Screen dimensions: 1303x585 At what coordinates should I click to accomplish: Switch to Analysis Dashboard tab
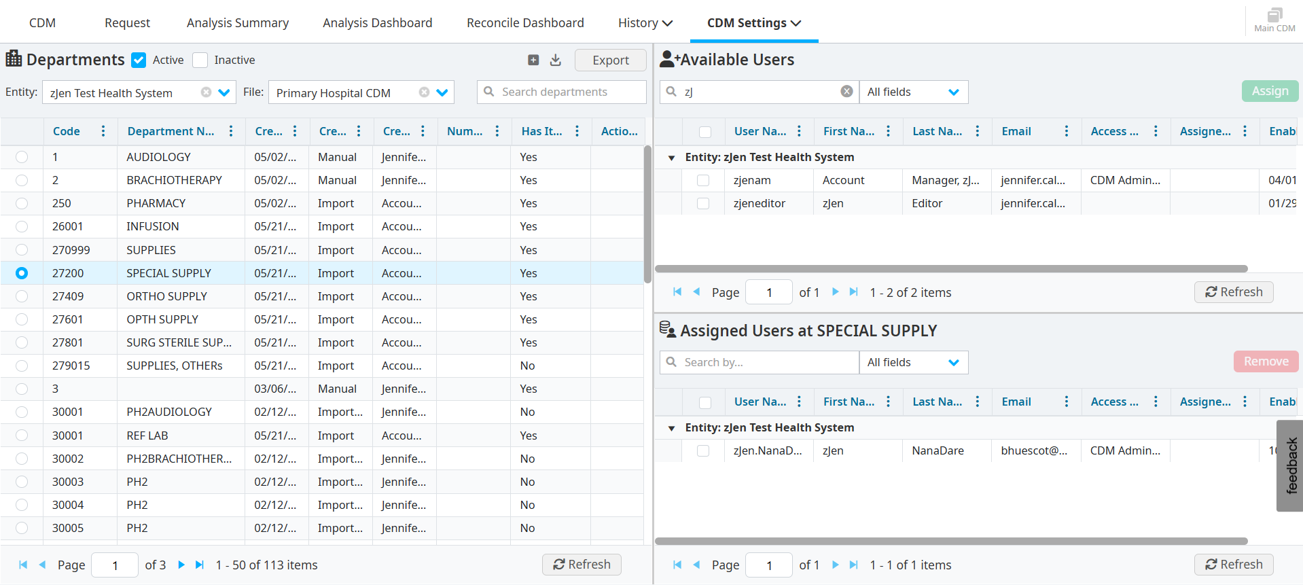[377, 23]
